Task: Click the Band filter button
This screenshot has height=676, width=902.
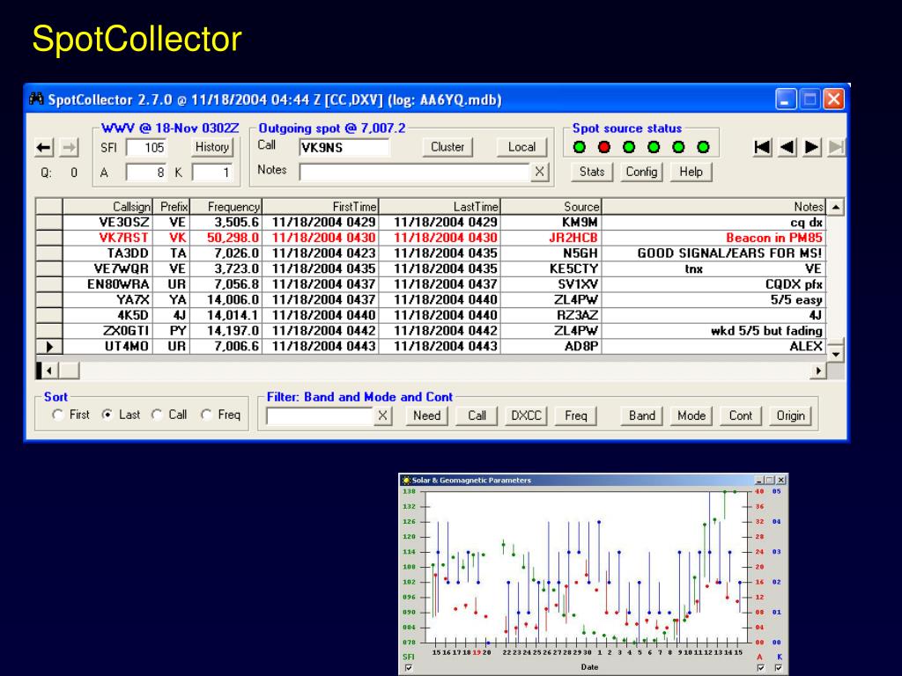Action: tap(641, 415)
